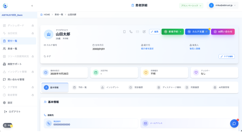The height and width of the screenshot is (136, 242).
Task: Switch to the AI同意管理 tab
Action: pos(224,87)
